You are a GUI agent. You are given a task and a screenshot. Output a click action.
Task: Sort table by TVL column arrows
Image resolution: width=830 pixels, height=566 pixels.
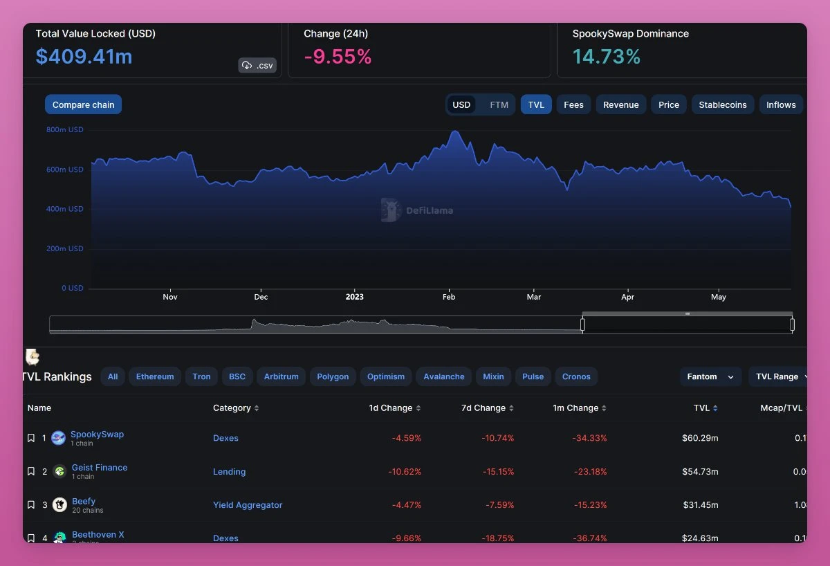[x=715, y=408]
